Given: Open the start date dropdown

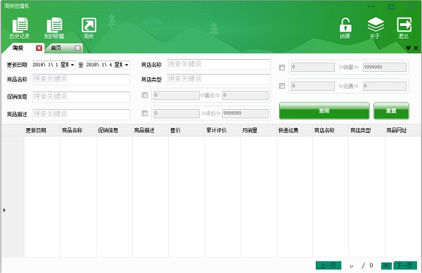Looking at the screenshot, I should click(72, 65).
